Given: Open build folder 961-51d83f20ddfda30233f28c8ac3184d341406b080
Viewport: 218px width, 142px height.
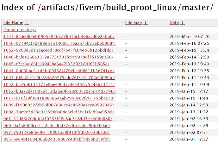Looking at the screenshot, I should (58, 119).
